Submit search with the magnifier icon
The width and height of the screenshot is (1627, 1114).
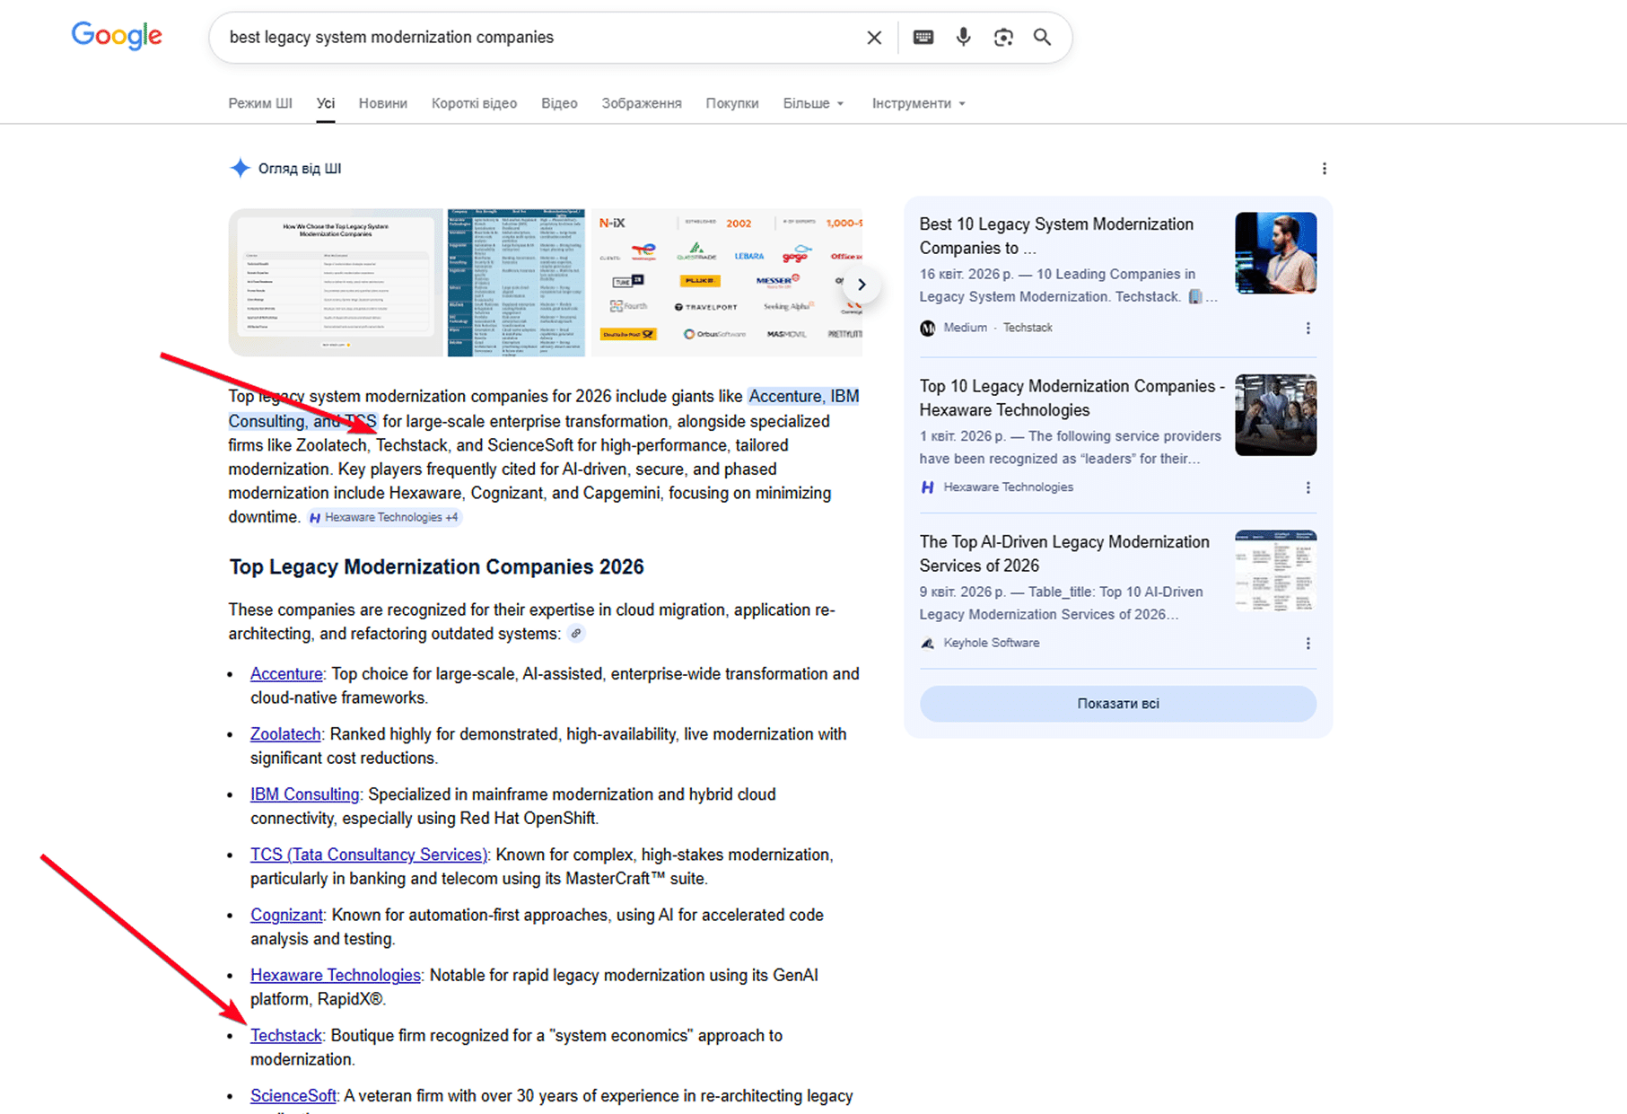click(x=1042, y=38)
